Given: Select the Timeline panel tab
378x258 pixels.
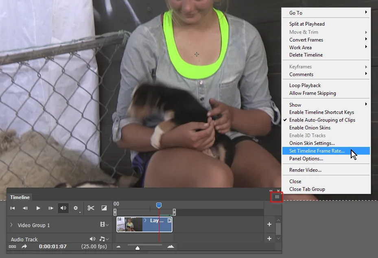Looking at the screenshot, I should (x=20, y=197).
